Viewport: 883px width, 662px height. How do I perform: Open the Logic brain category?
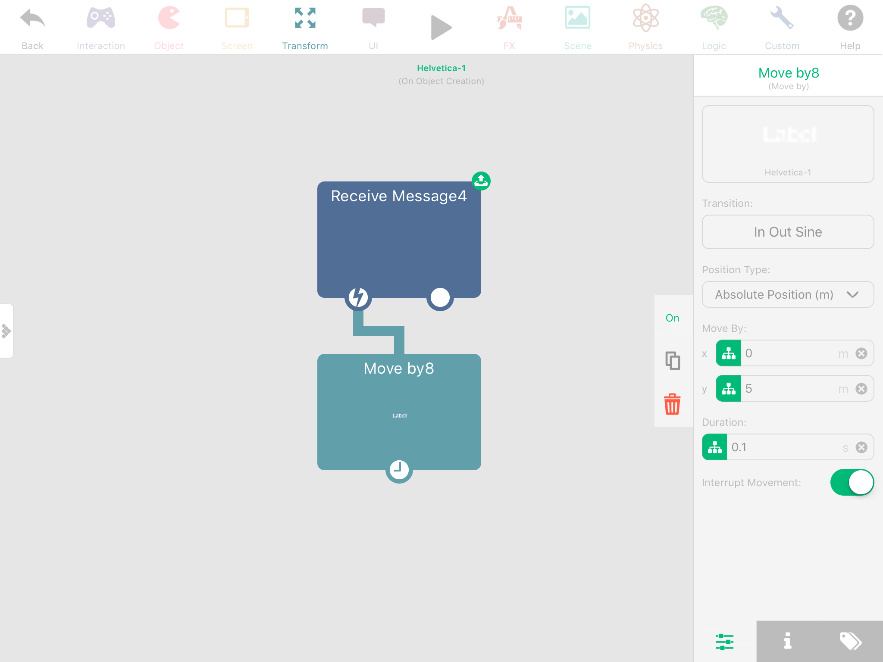click(x=714, y=27)
